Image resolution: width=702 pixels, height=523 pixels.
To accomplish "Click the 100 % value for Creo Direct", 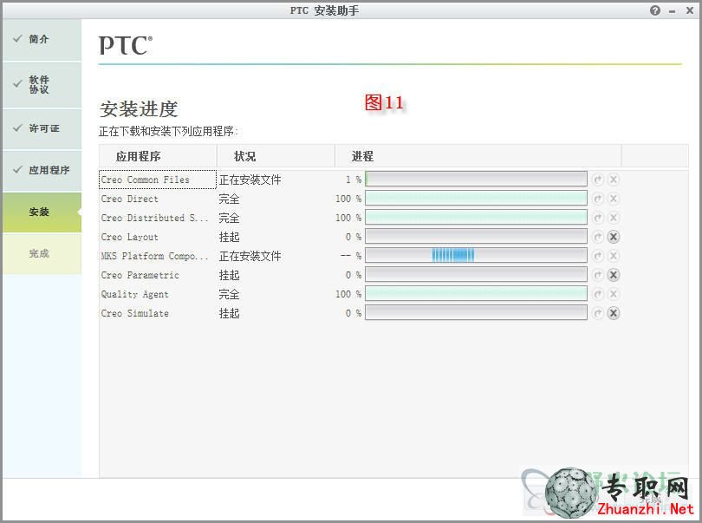I will 348,199.
